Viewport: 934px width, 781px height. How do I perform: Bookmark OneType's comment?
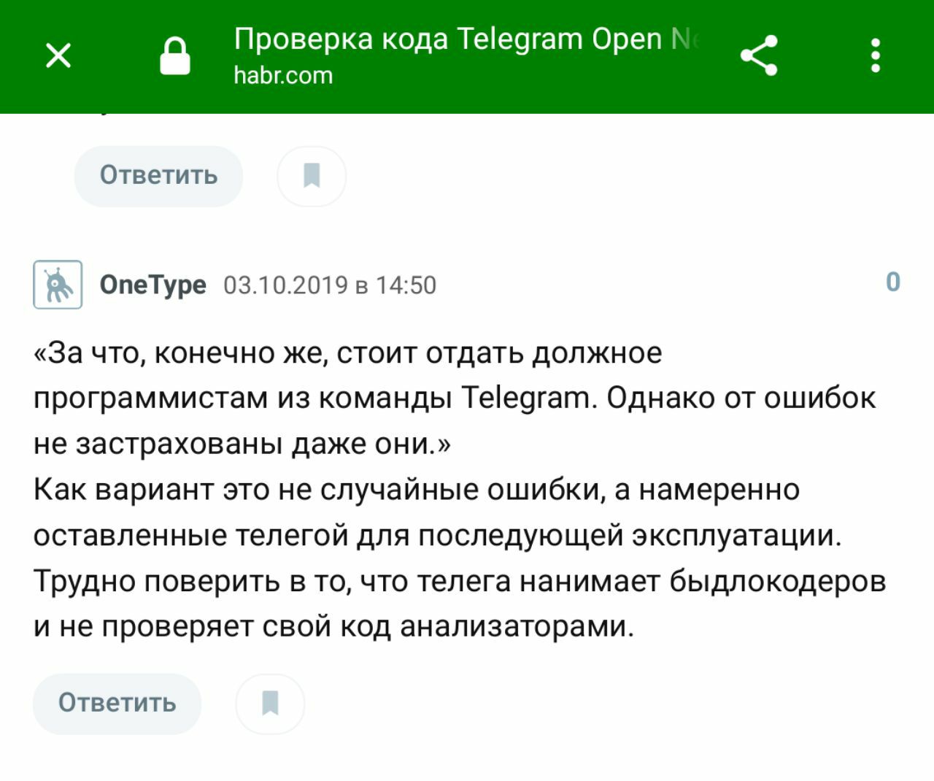click(270, 704)
